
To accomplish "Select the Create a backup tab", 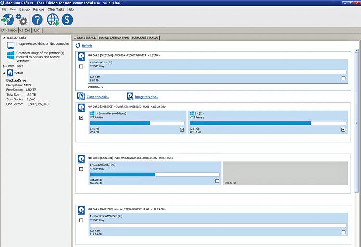I will pos(85,37).
